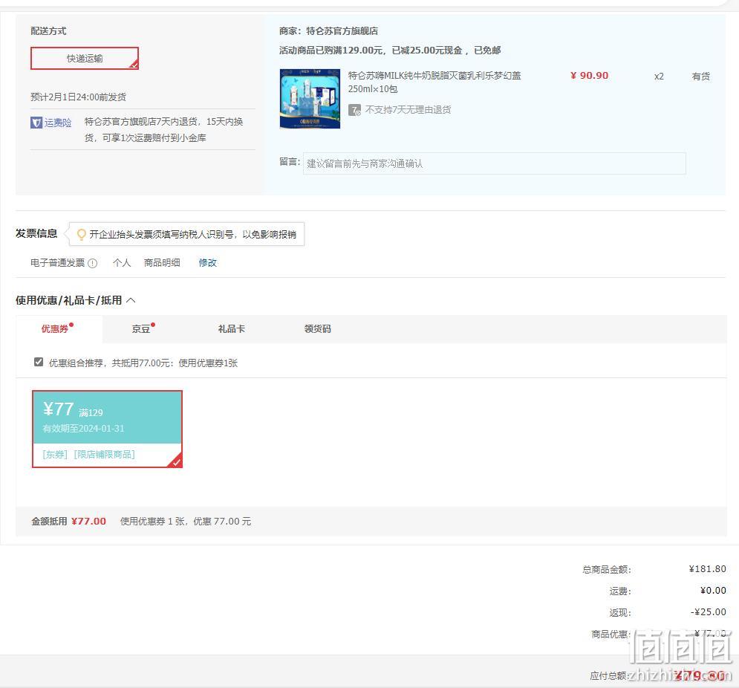Click the lightbulb tip icon in 发票信息

coord(81,234)
